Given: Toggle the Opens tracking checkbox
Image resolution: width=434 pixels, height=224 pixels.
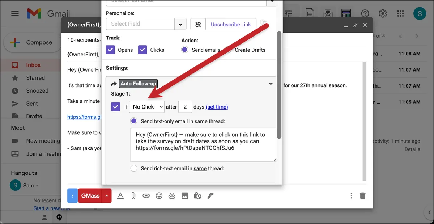Looking at the screenshot, I should point(110,50).
